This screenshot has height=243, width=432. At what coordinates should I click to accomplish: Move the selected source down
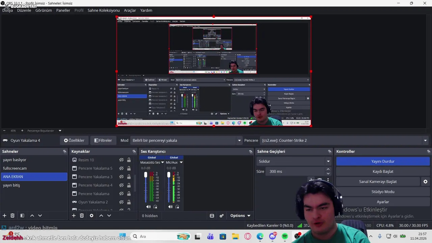(109, 216)
